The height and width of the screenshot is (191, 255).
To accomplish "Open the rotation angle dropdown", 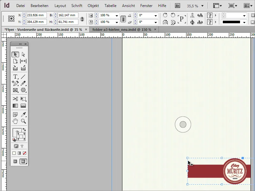I will (x=156, y=15).
